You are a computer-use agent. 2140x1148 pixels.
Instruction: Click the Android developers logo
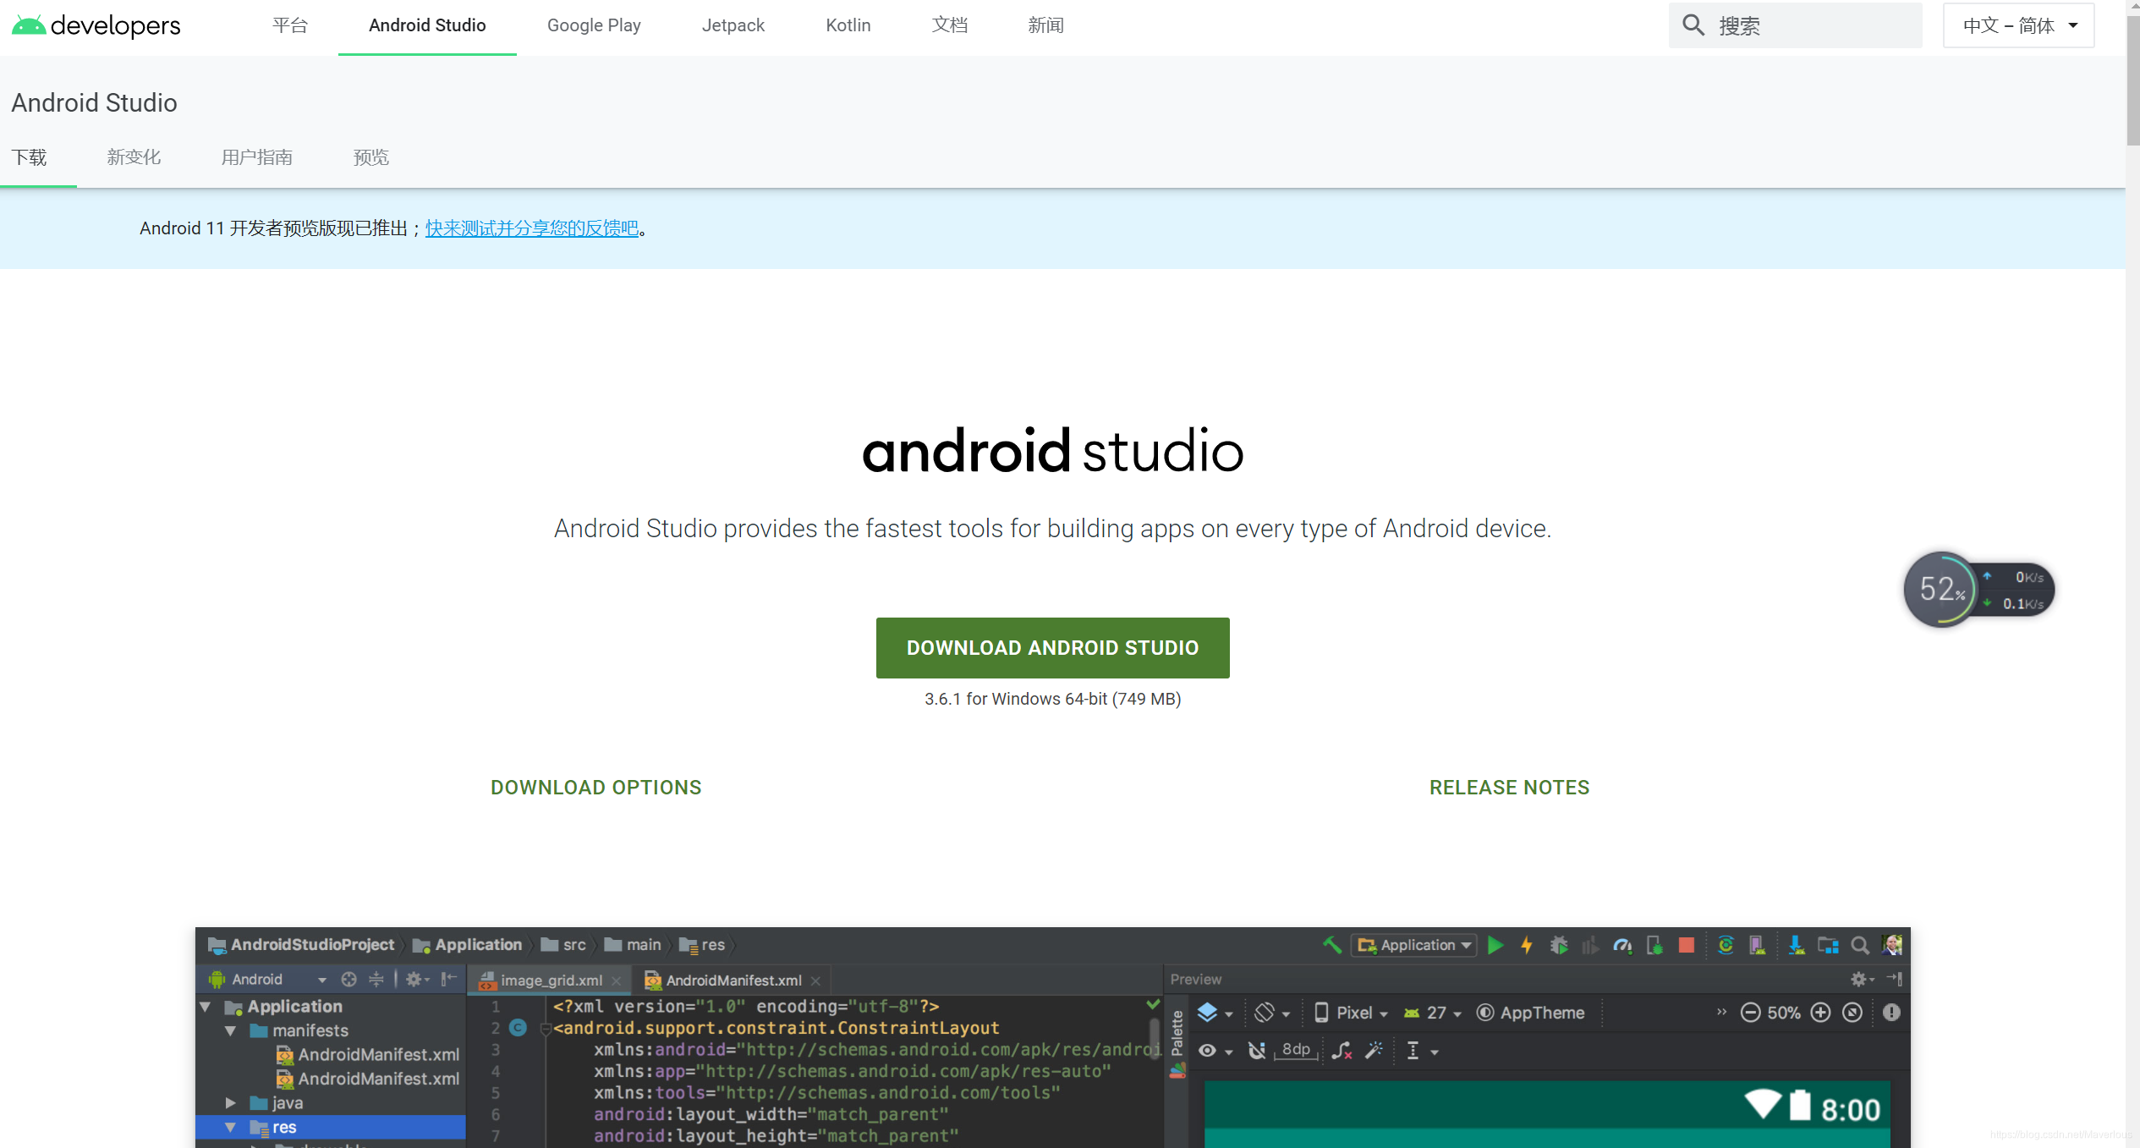[96, 25]
